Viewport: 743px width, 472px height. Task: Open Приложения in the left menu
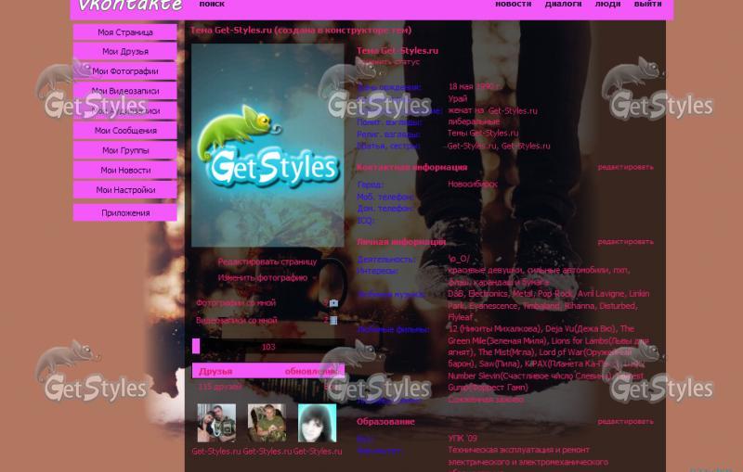click(x=124, y=213)
